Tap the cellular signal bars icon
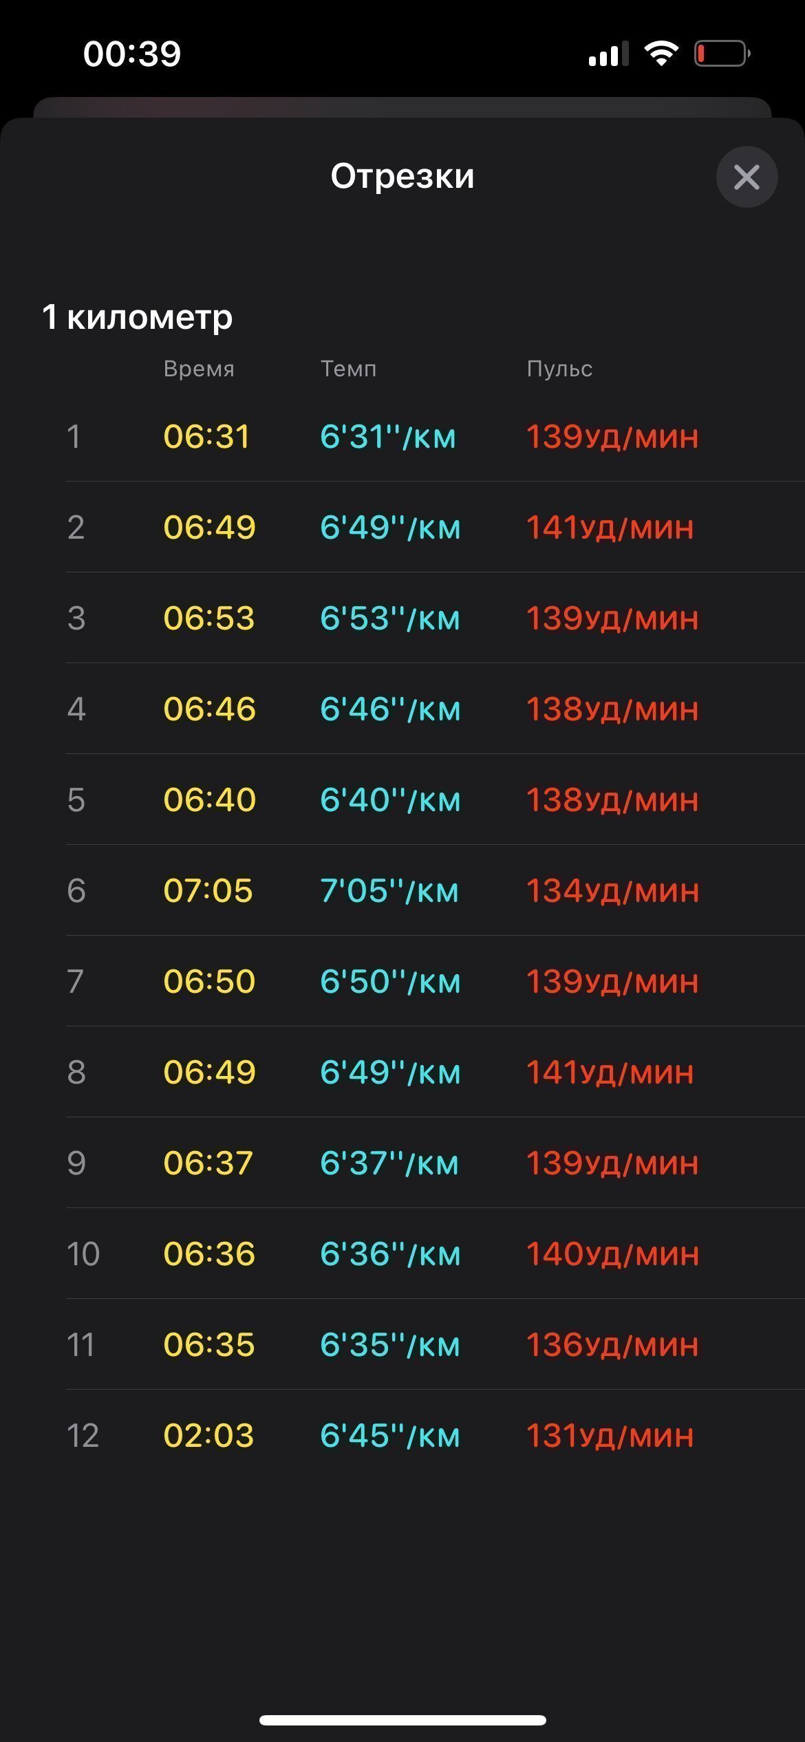The image size is (805, 1742). point(608,54)
